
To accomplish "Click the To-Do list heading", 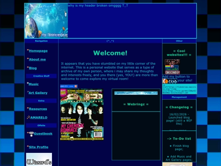I will click(x=179, y=139).
